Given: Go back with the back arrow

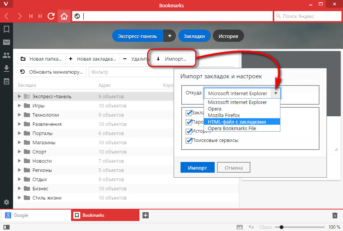Looking at the screenshot, I should (x=7, y=16).
